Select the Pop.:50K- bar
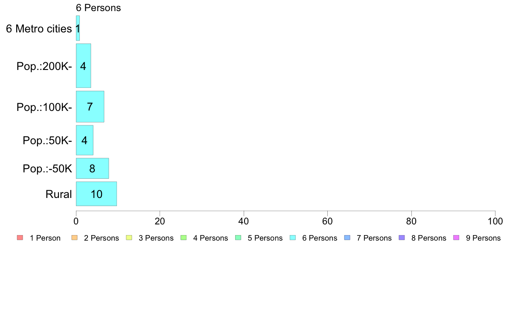The height and width of the screenshot is (314, 507). click(85, 140)
